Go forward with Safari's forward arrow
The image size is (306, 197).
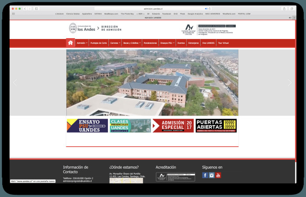pos(29,9)
